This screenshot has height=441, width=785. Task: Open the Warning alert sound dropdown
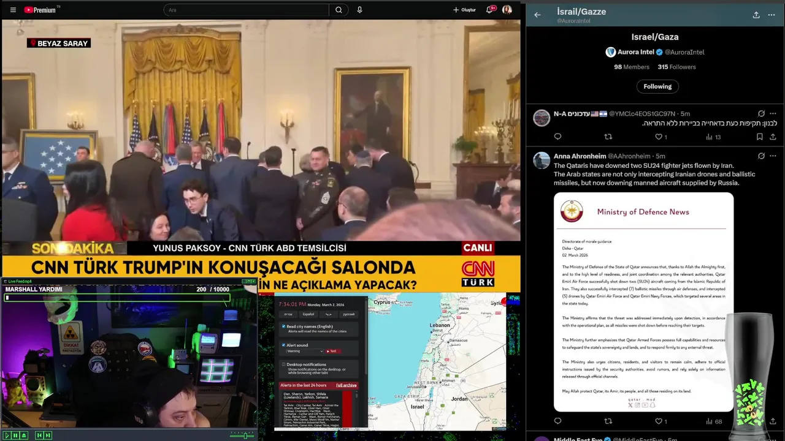(x=305, y=351)
